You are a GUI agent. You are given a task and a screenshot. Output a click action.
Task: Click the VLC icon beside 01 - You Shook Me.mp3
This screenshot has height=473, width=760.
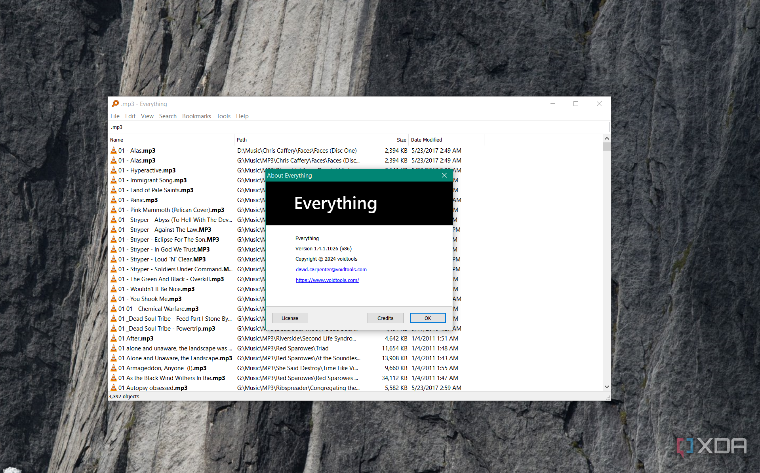(114, 299)
